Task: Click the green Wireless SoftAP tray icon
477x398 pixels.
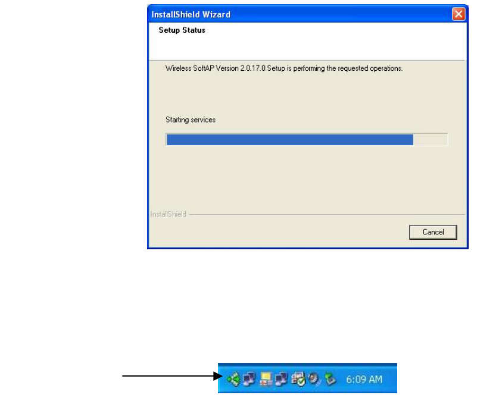Action: 233,379
